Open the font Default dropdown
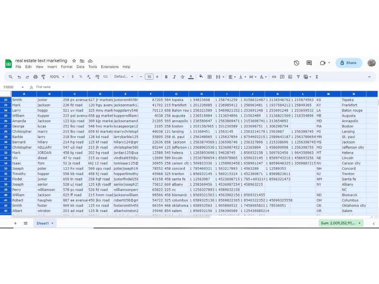Viewport: 379px width, 284px height. click(124, 76)
